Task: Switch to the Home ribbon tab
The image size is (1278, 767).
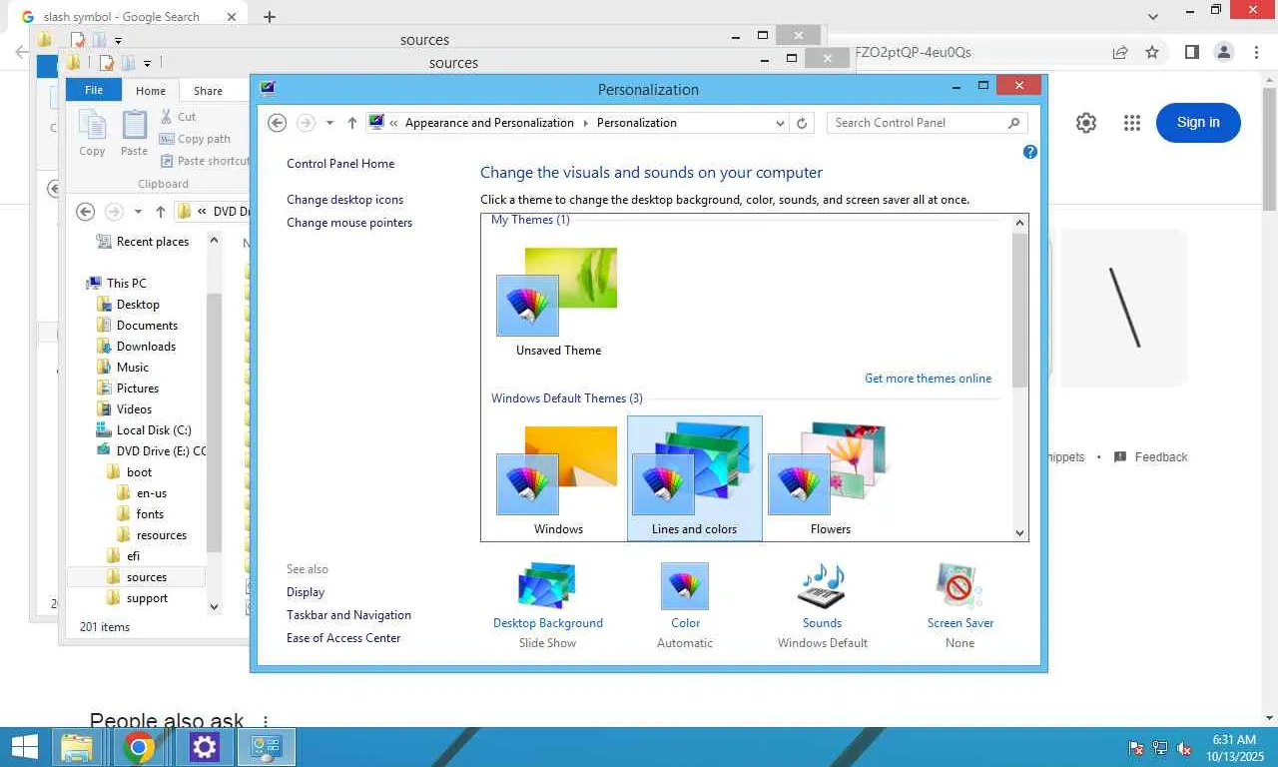Action: click(x=151, y=91)
